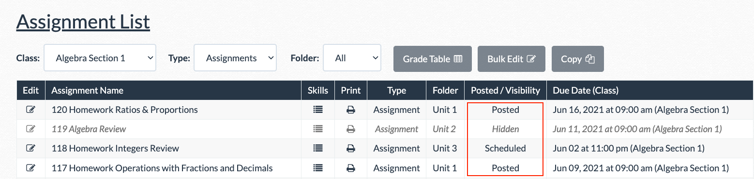View skills list icon for 120 Homework Ratios

click(x=318, y=110)
